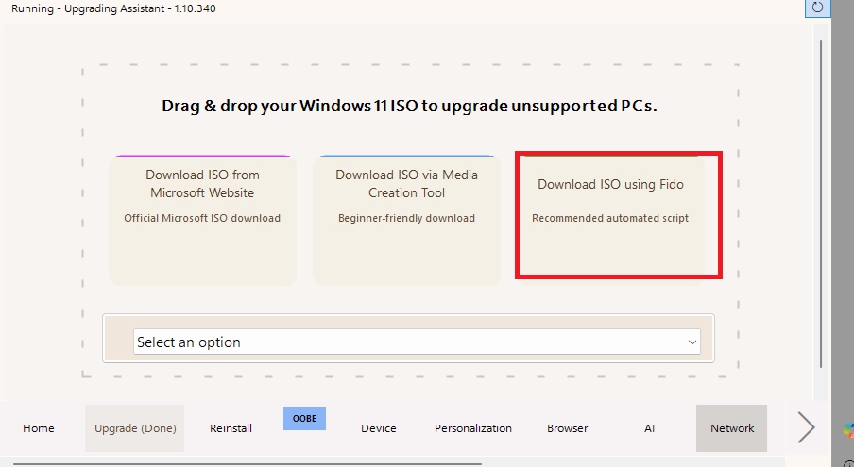Click the colorful icon at bottom-right edge
The image size is (854, 467).
848,429
